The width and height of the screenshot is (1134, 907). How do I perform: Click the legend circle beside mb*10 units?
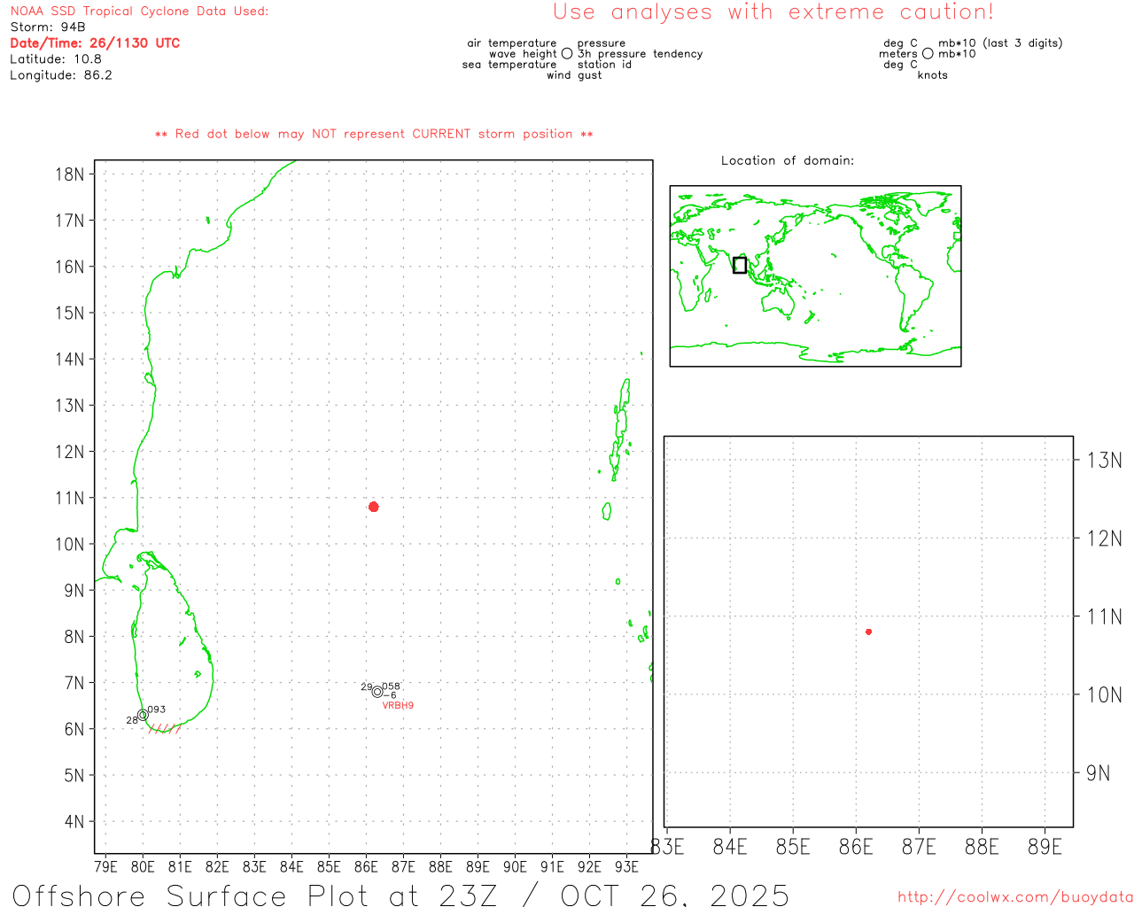point(928,54)
